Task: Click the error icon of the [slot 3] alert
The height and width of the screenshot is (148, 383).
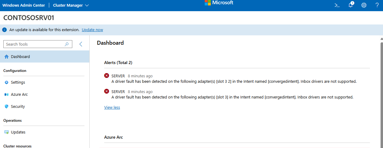Action: [x=107, y=91]
